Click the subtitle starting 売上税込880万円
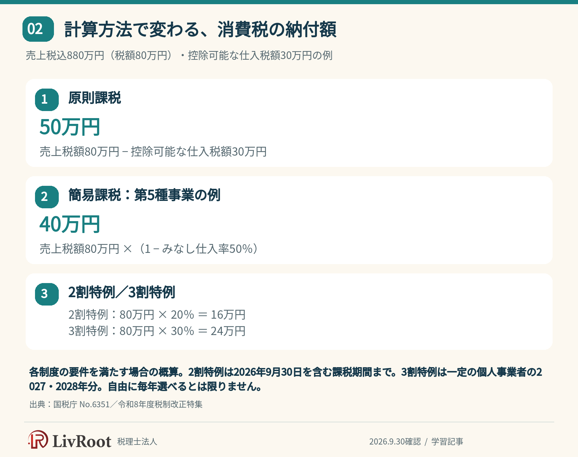 click(x=179, y=55)
